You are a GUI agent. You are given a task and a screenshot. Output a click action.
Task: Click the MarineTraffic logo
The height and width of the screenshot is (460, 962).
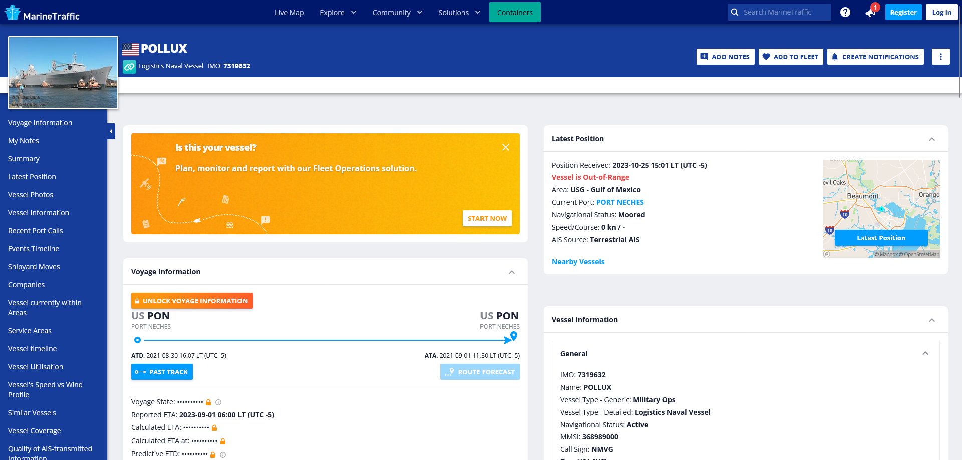[42, 13]
